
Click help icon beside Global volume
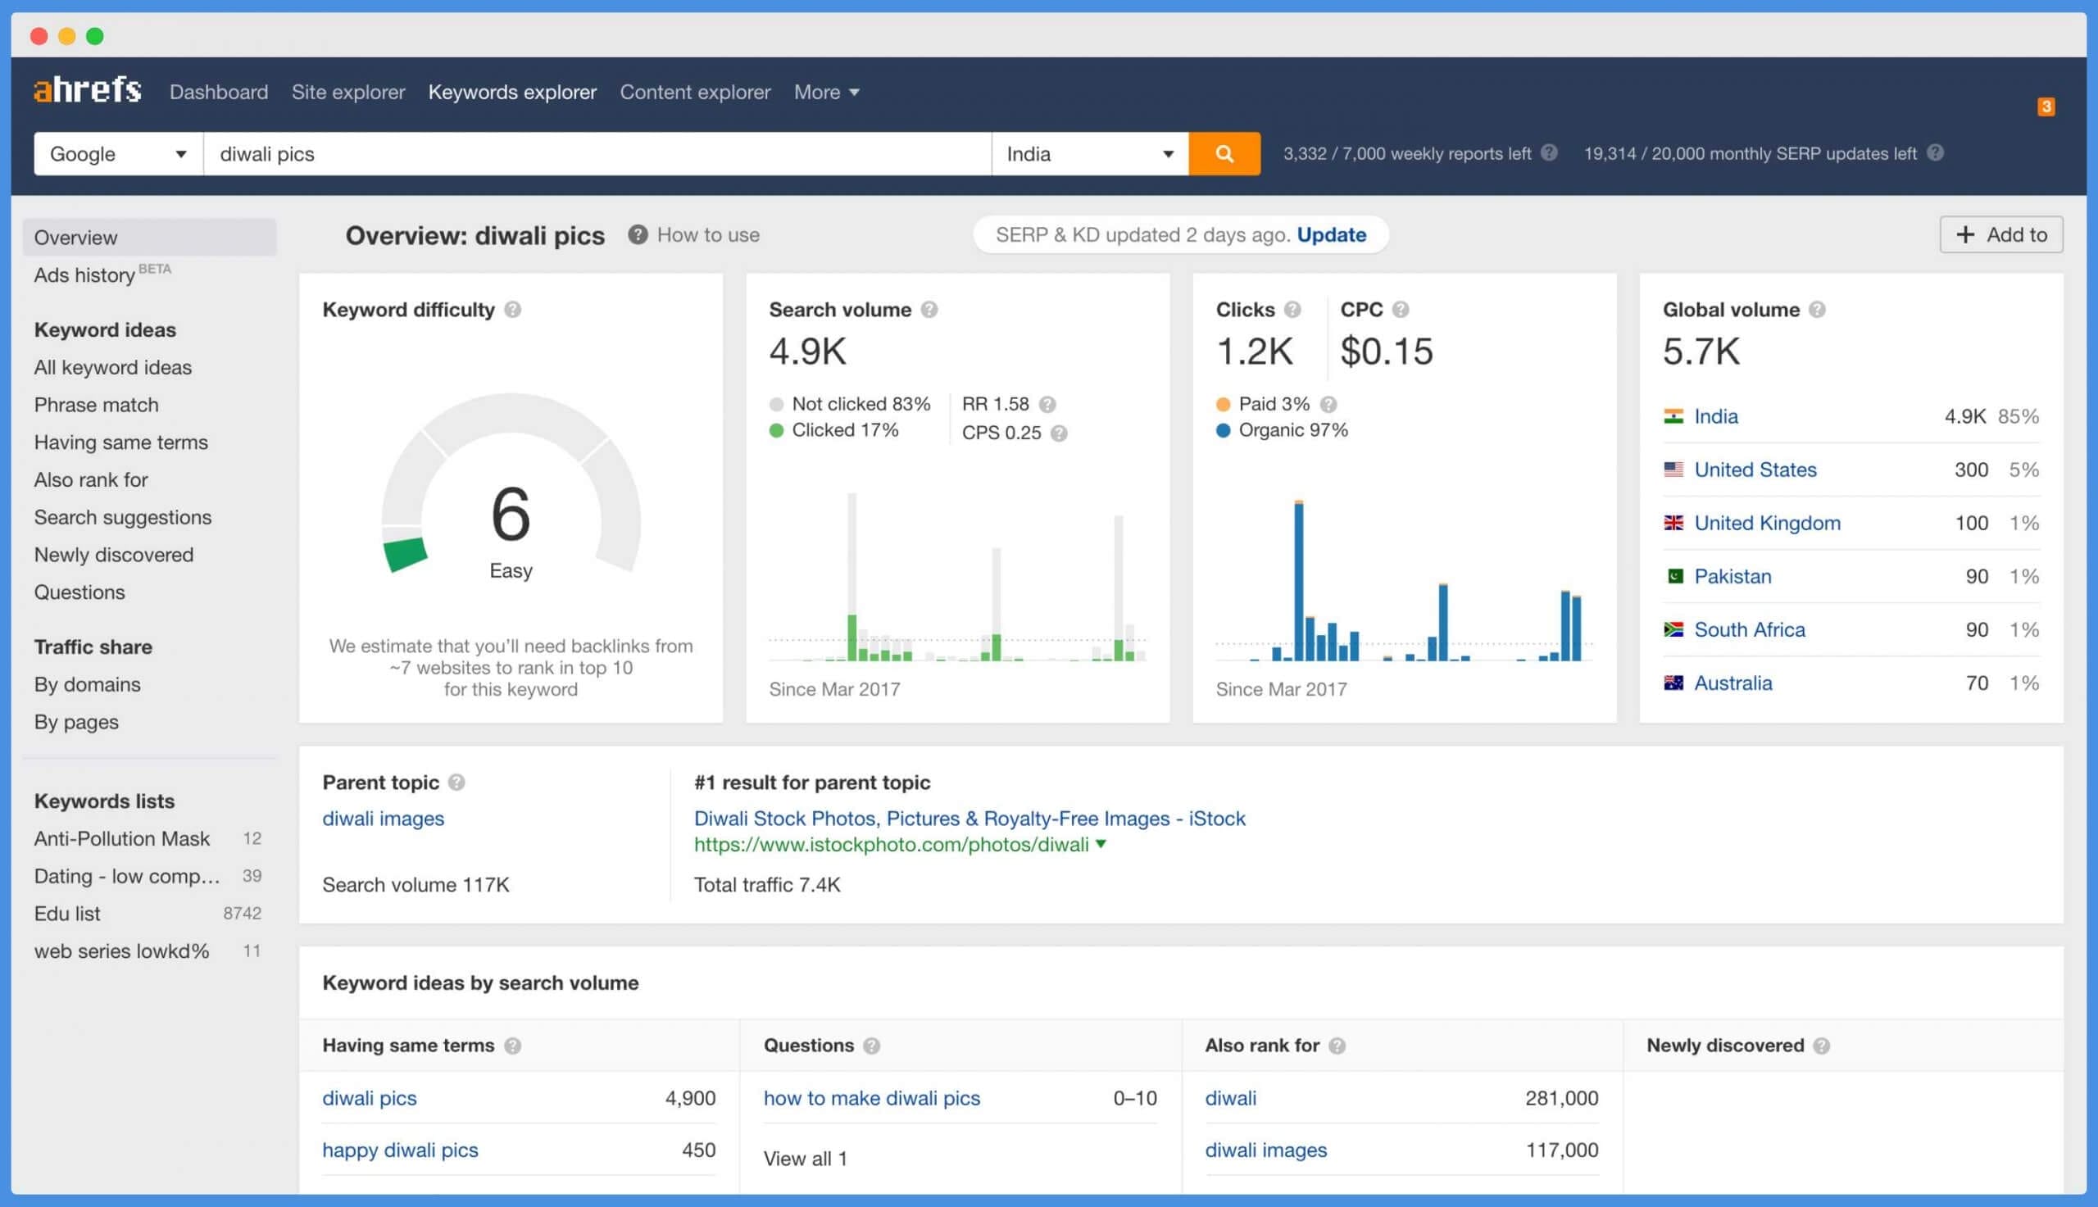pos(1817,309)
